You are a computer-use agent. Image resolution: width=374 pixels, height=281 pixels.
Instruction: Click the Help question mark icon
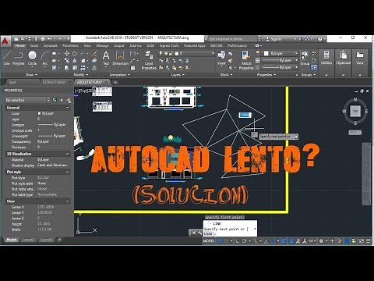click(320, 39)
